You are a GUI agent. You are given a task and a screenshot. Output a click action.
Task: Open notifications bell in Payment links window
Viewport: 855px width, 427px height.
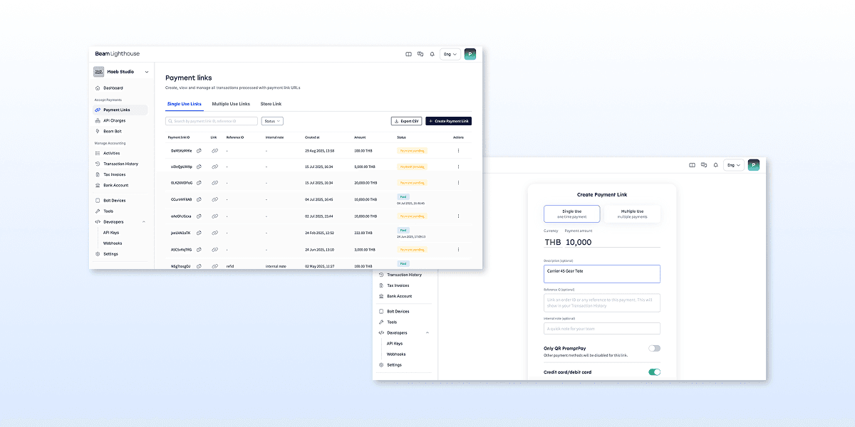point(432,54)
